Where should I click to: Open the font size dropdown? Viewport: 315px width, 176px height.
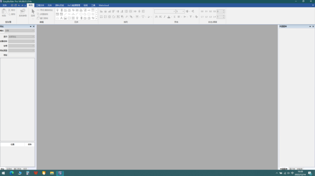click(180, 12)
